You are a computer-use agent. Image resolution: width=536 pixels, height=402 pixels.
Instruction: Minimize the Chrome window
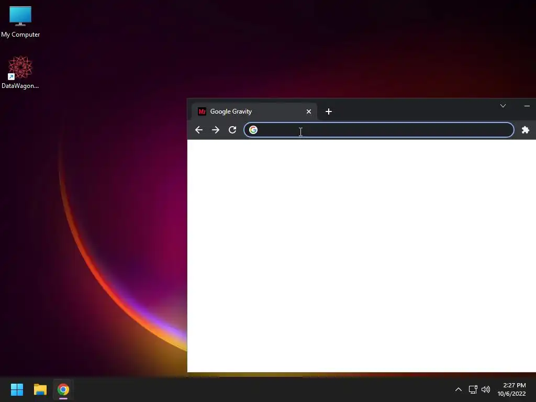(x=527, y=106)
